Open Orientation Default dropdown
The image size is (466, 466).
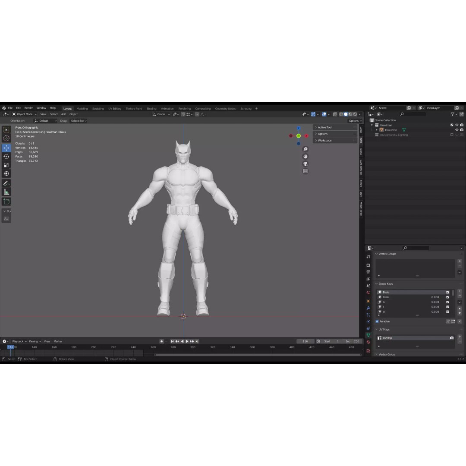[45, 121]
